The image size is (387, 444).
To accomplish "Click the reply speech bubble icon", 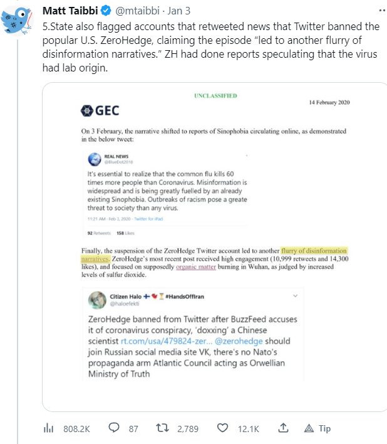I will tap(114, 428).
